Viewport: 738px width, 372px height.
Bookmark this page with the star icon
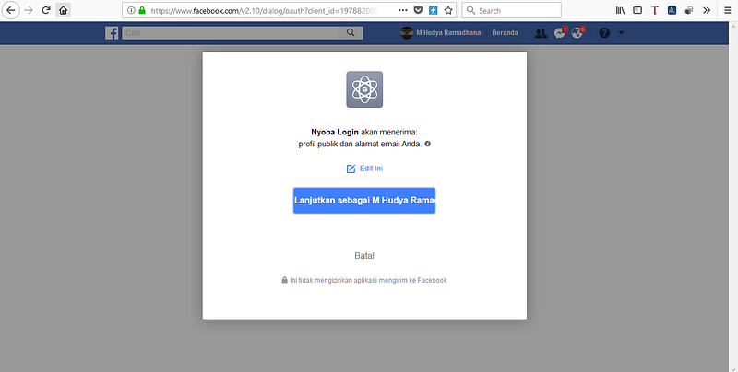[448, 10]
